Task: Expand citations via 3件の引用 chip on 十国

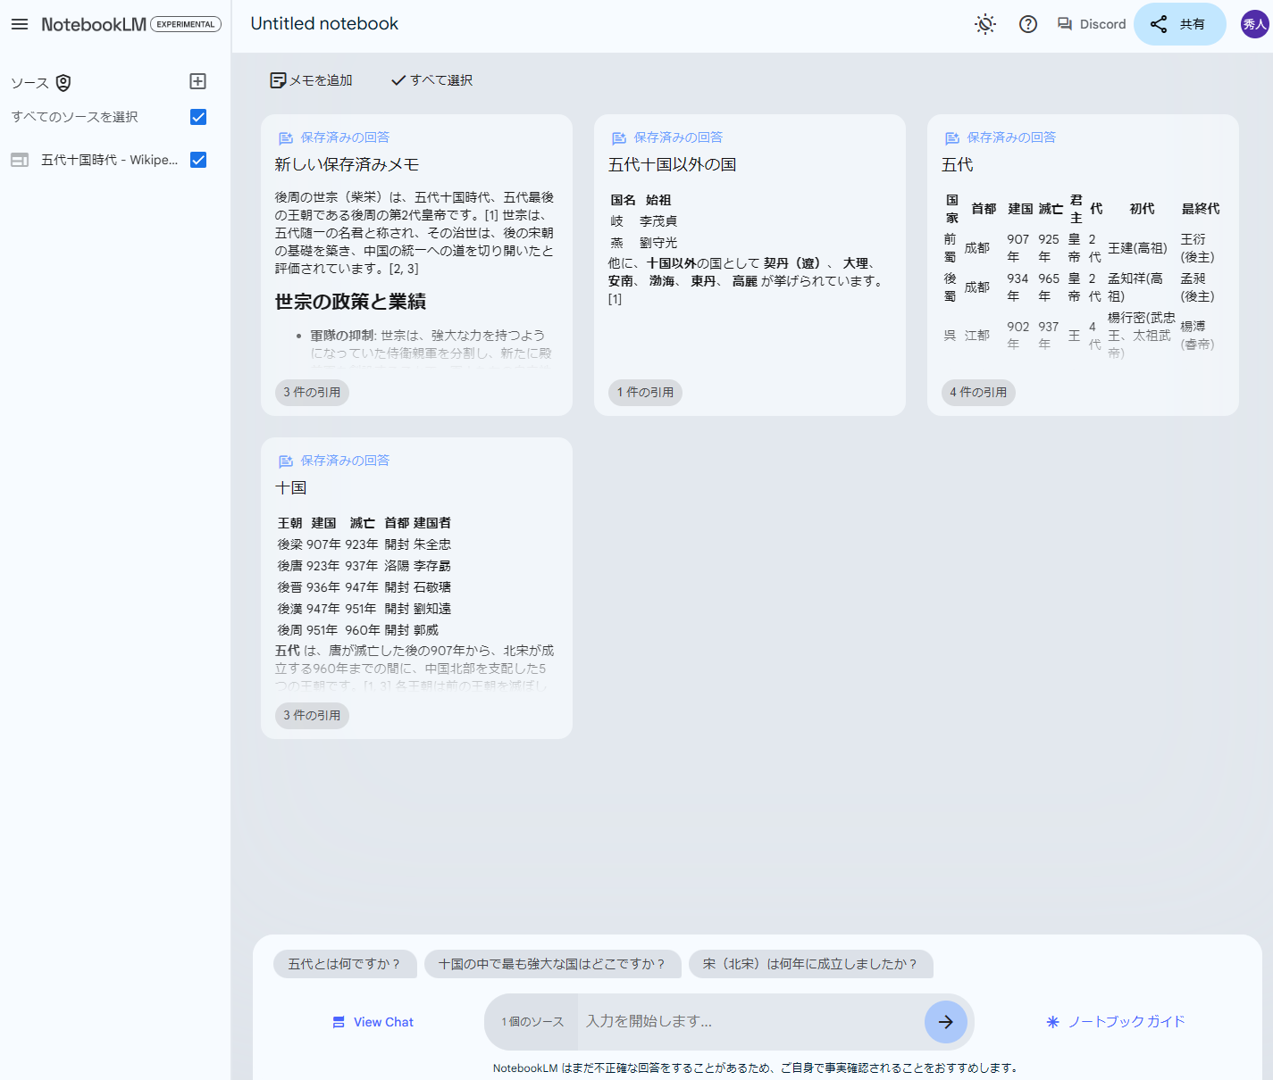Action: (311, 715)
